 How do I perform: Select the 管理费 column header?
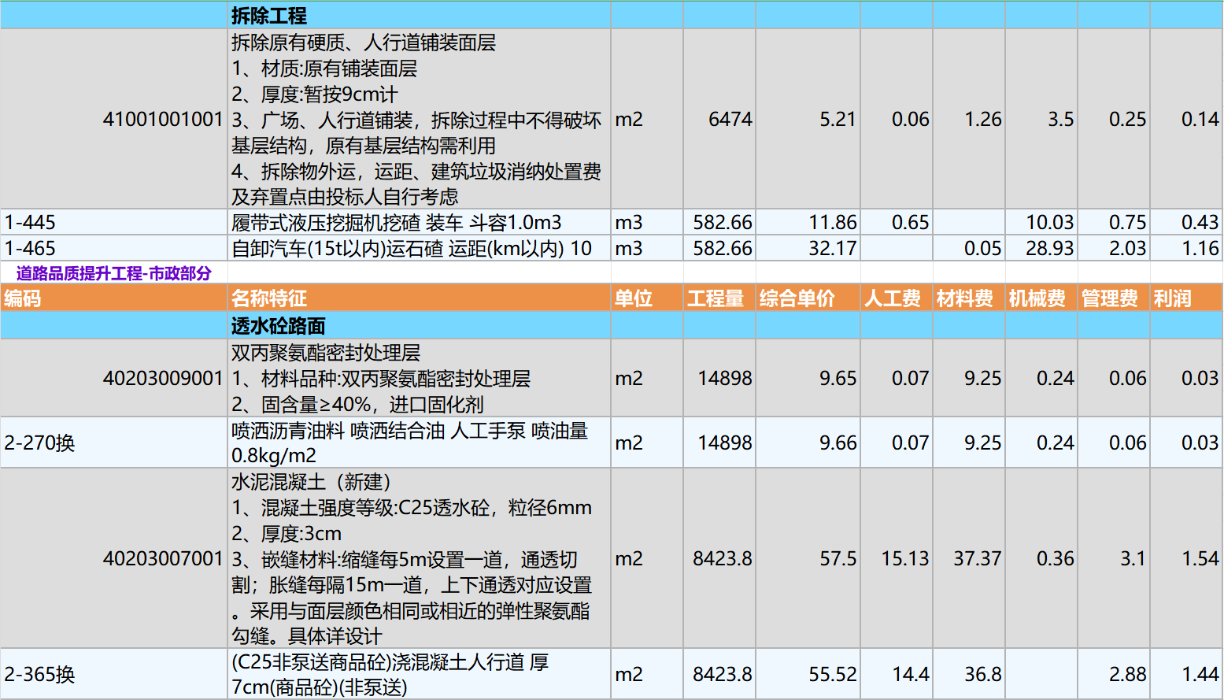click(x=1114, y=298)
